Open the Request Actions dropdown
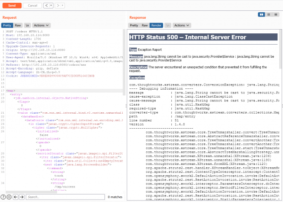283x202 pixels. [x=40, y=25]
